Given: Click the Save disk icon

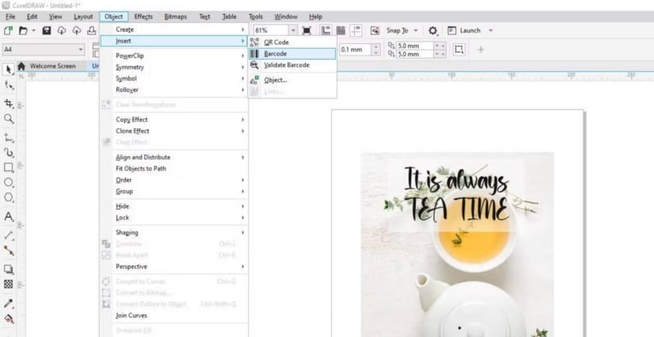Looking at the screenshot, I should pos(47,30).
